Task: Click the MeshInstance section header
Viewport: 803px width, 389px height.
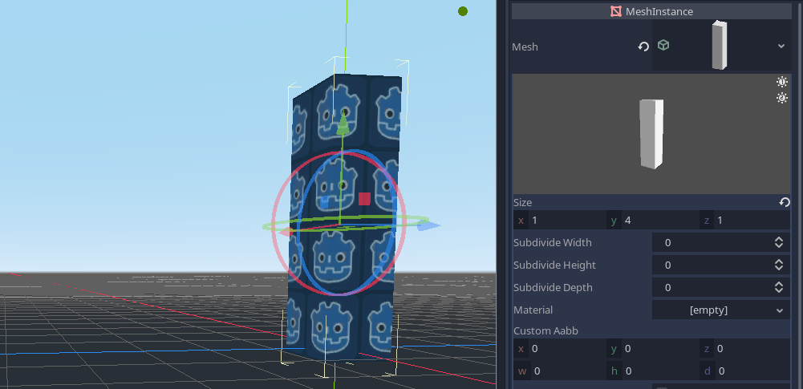Action: click(x=651, y=11)
